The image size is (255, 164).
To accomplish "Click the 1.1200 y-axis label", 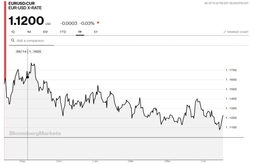I will coord(231,118).
